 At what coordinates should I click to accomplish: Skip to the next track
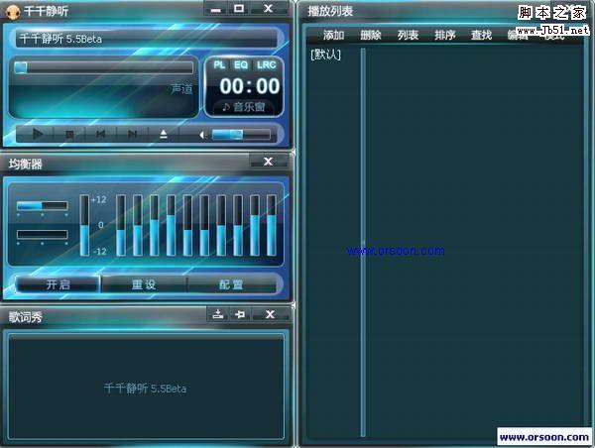[132, 134]
